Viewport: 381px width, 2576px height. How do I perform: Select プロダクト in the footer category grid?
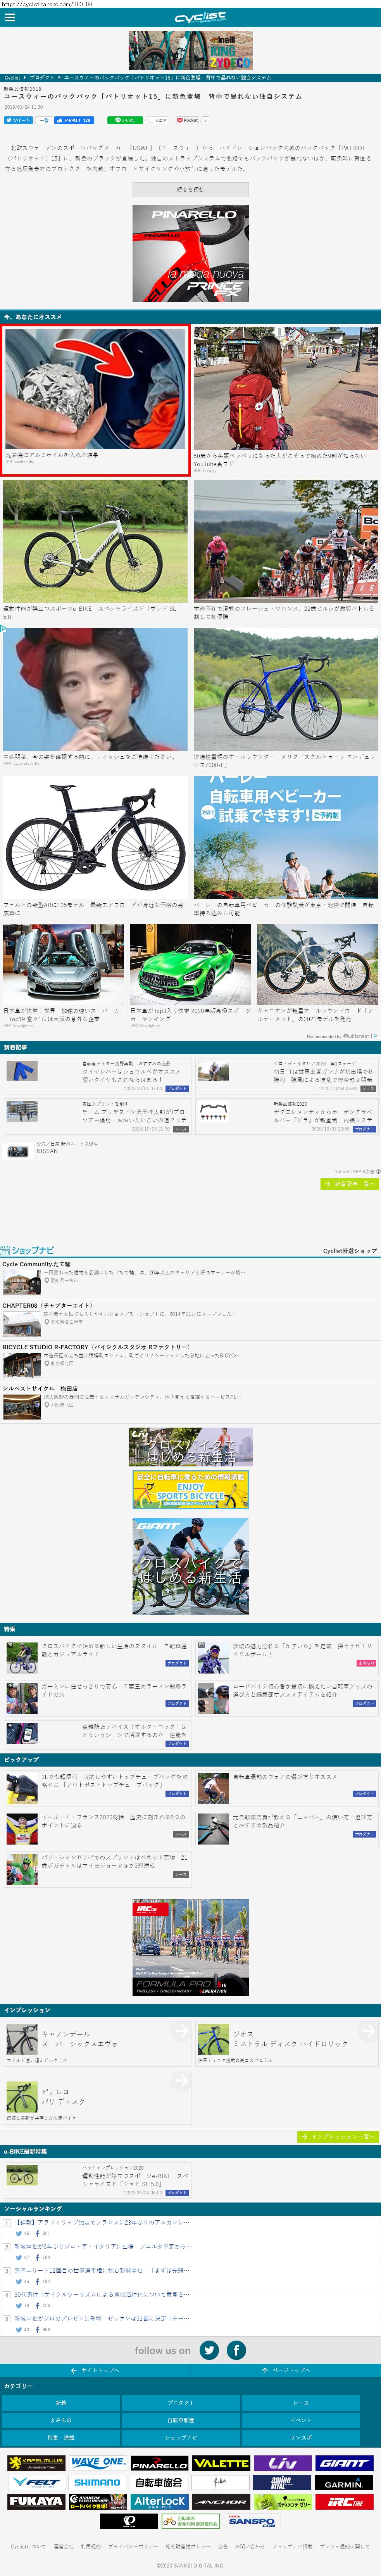[x=181, y=2402]
